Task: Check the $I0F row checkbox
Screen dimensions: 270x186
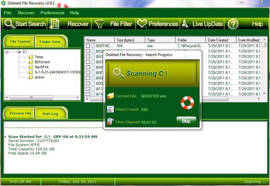Action: click(88, 73)
